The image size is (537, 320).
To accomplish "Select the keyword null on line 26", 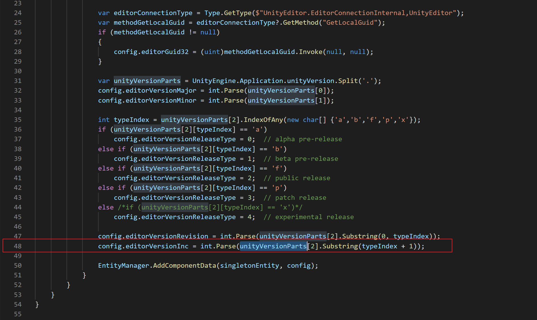I will pyautogui.click(x=208, y=32).
